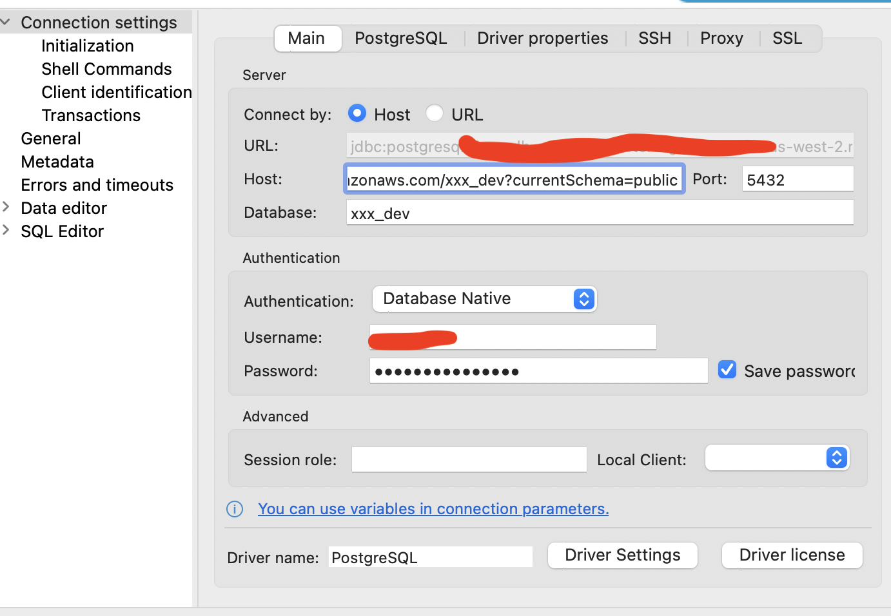Open Driver Settings
The image size is (891, 616).
(622, 555)
